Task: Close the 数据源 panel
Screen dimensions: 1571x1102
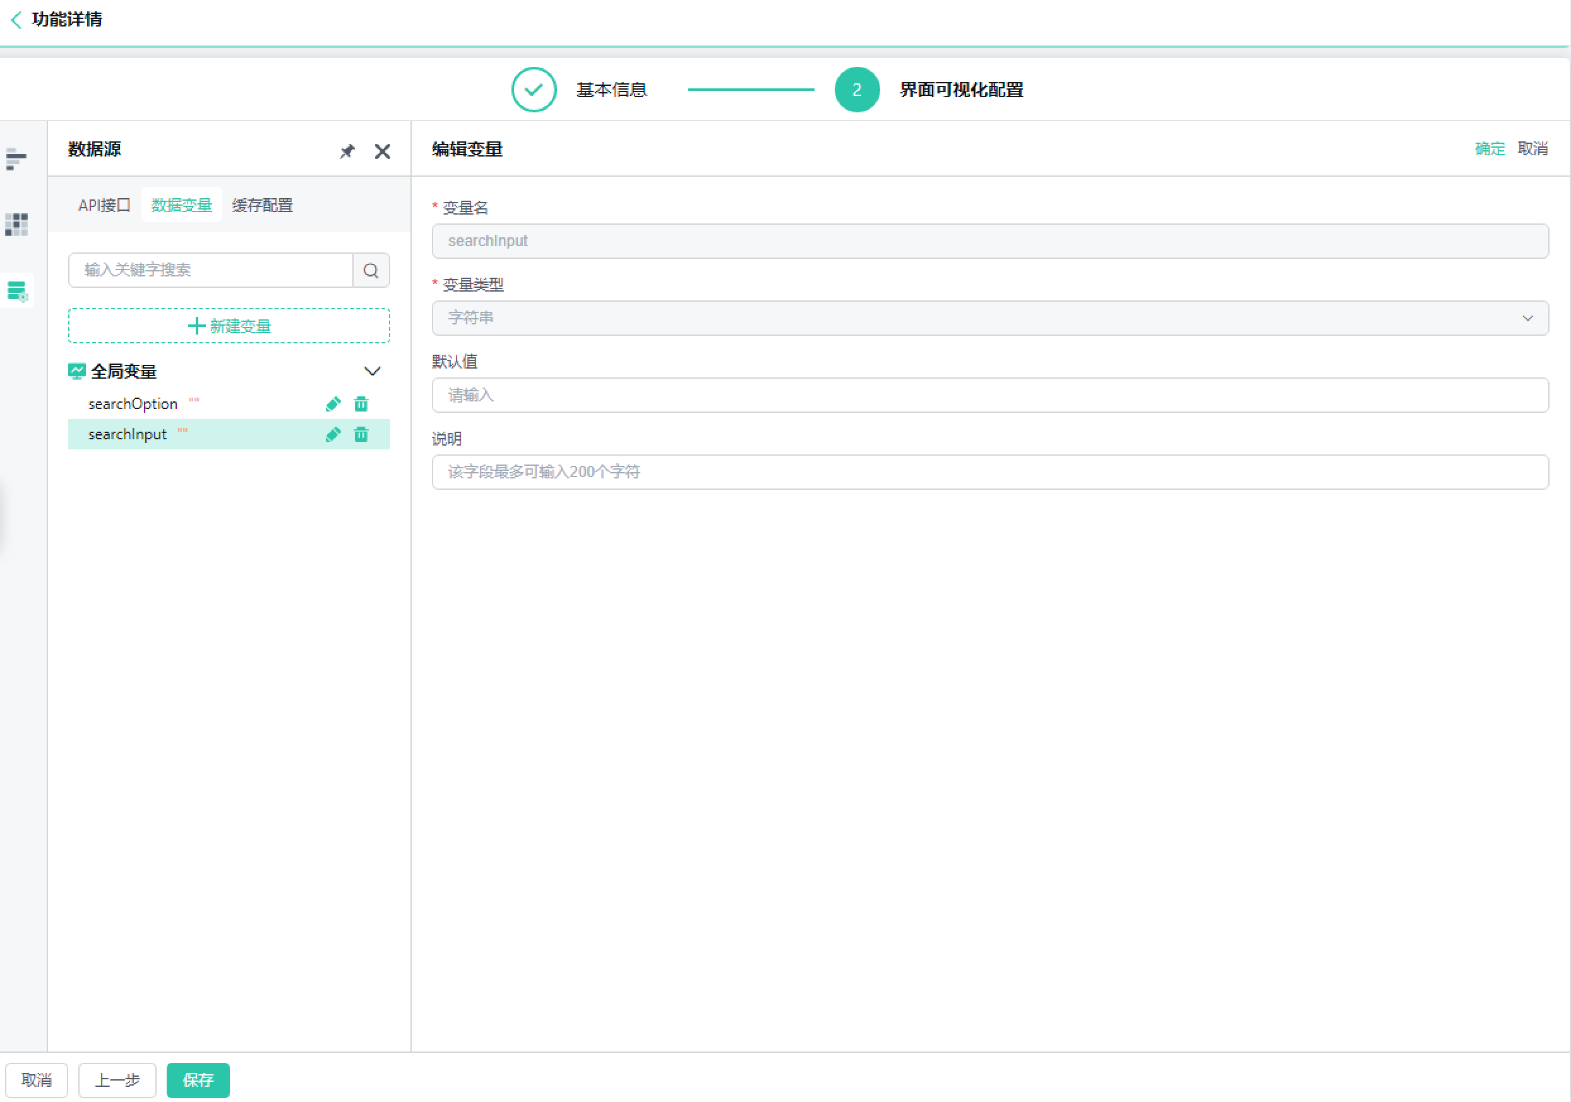Action: point(383,151)
